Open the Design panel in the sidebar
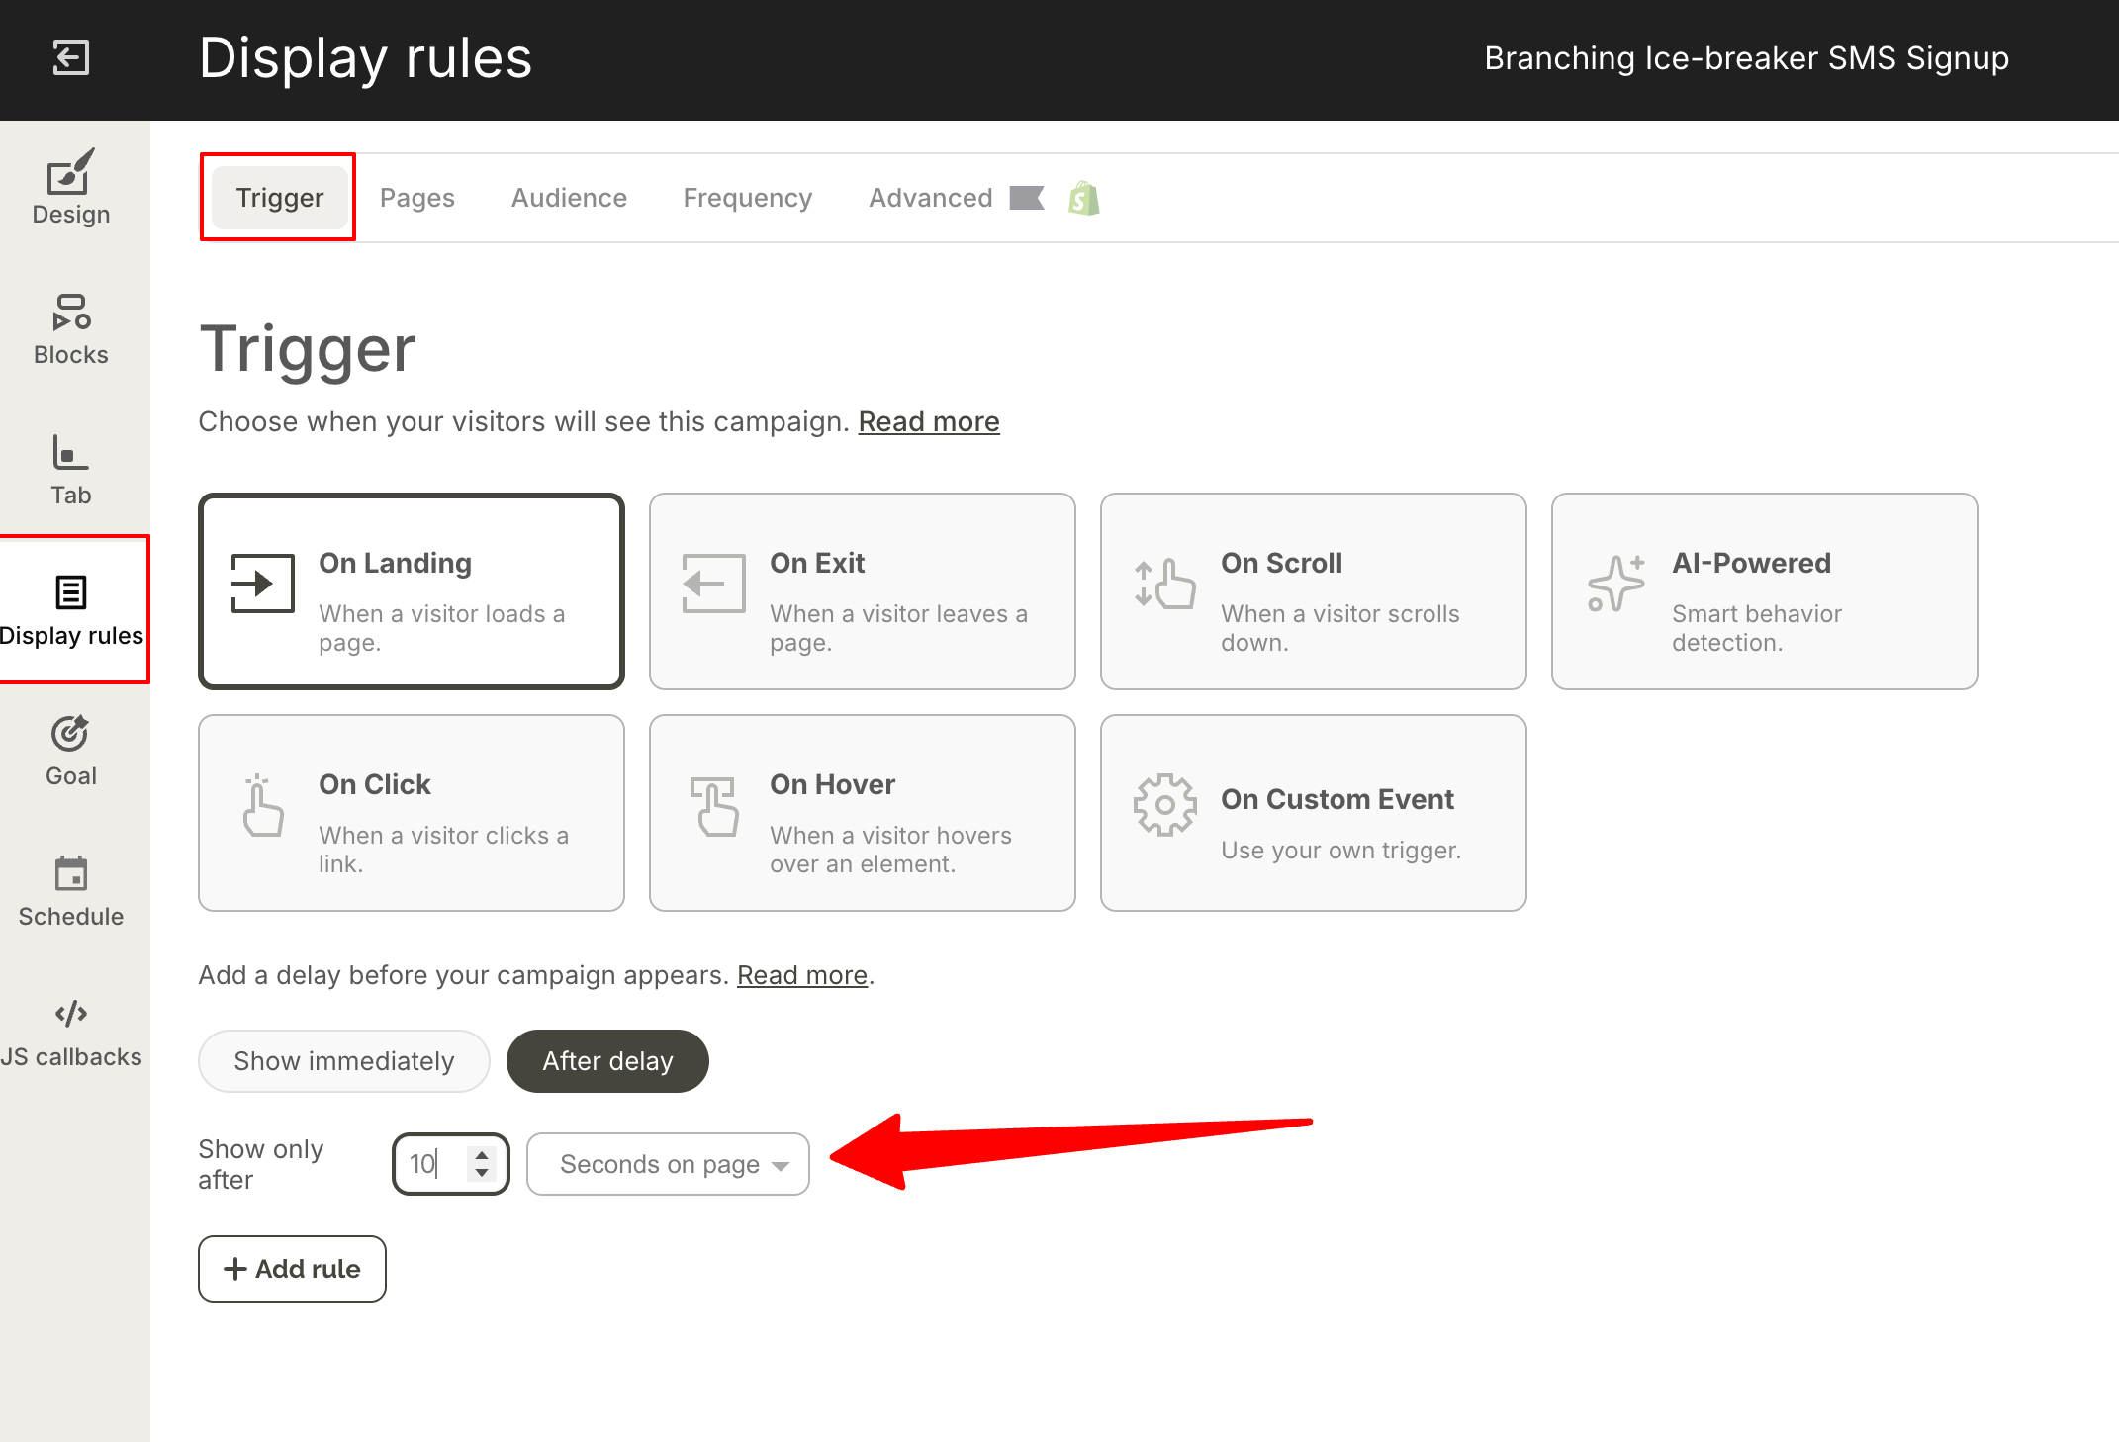 (x=70, y=188)
